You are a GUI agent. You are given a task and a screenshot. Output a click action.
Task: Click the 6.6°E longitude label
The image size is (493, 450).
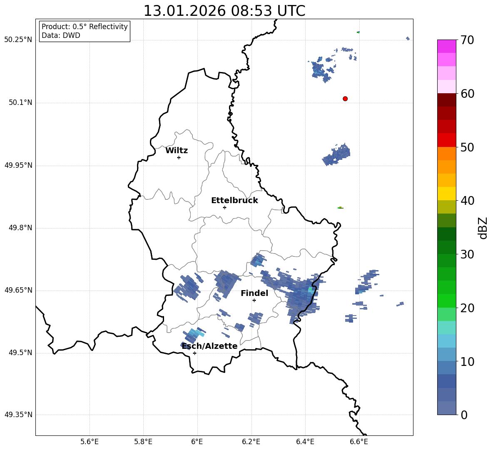(359, 442)
